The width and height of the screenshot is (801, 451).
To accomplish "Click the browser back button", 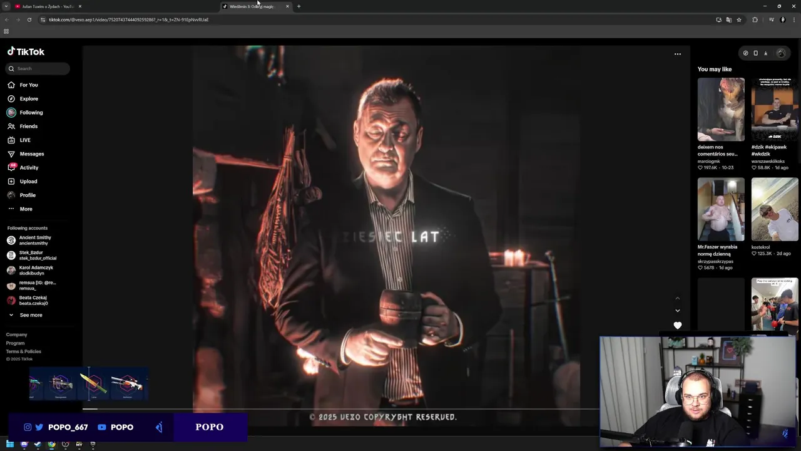I will coord(7,19).
